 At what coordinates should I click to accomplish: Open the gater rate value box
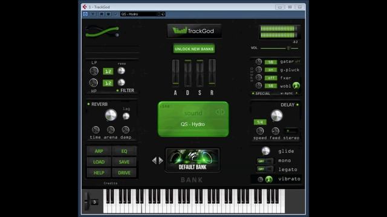click(x=271, y=62)
